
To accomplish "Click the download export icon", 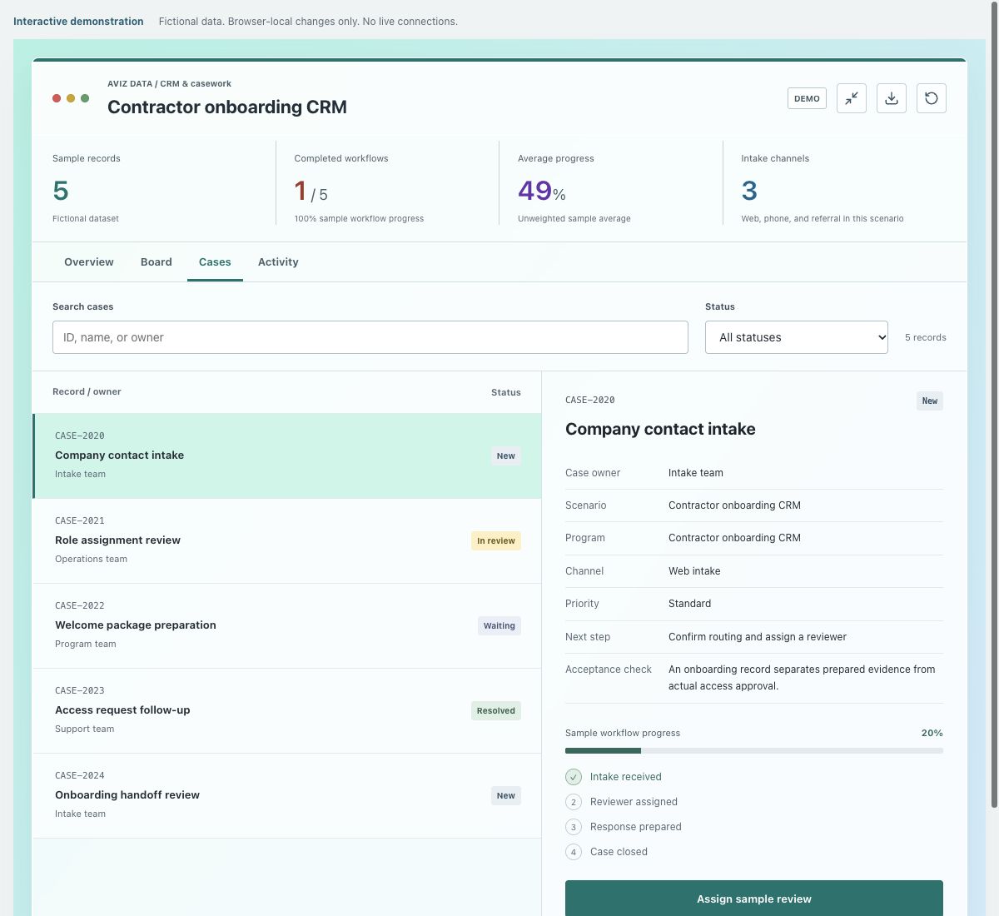I will (x=892, y=98).
